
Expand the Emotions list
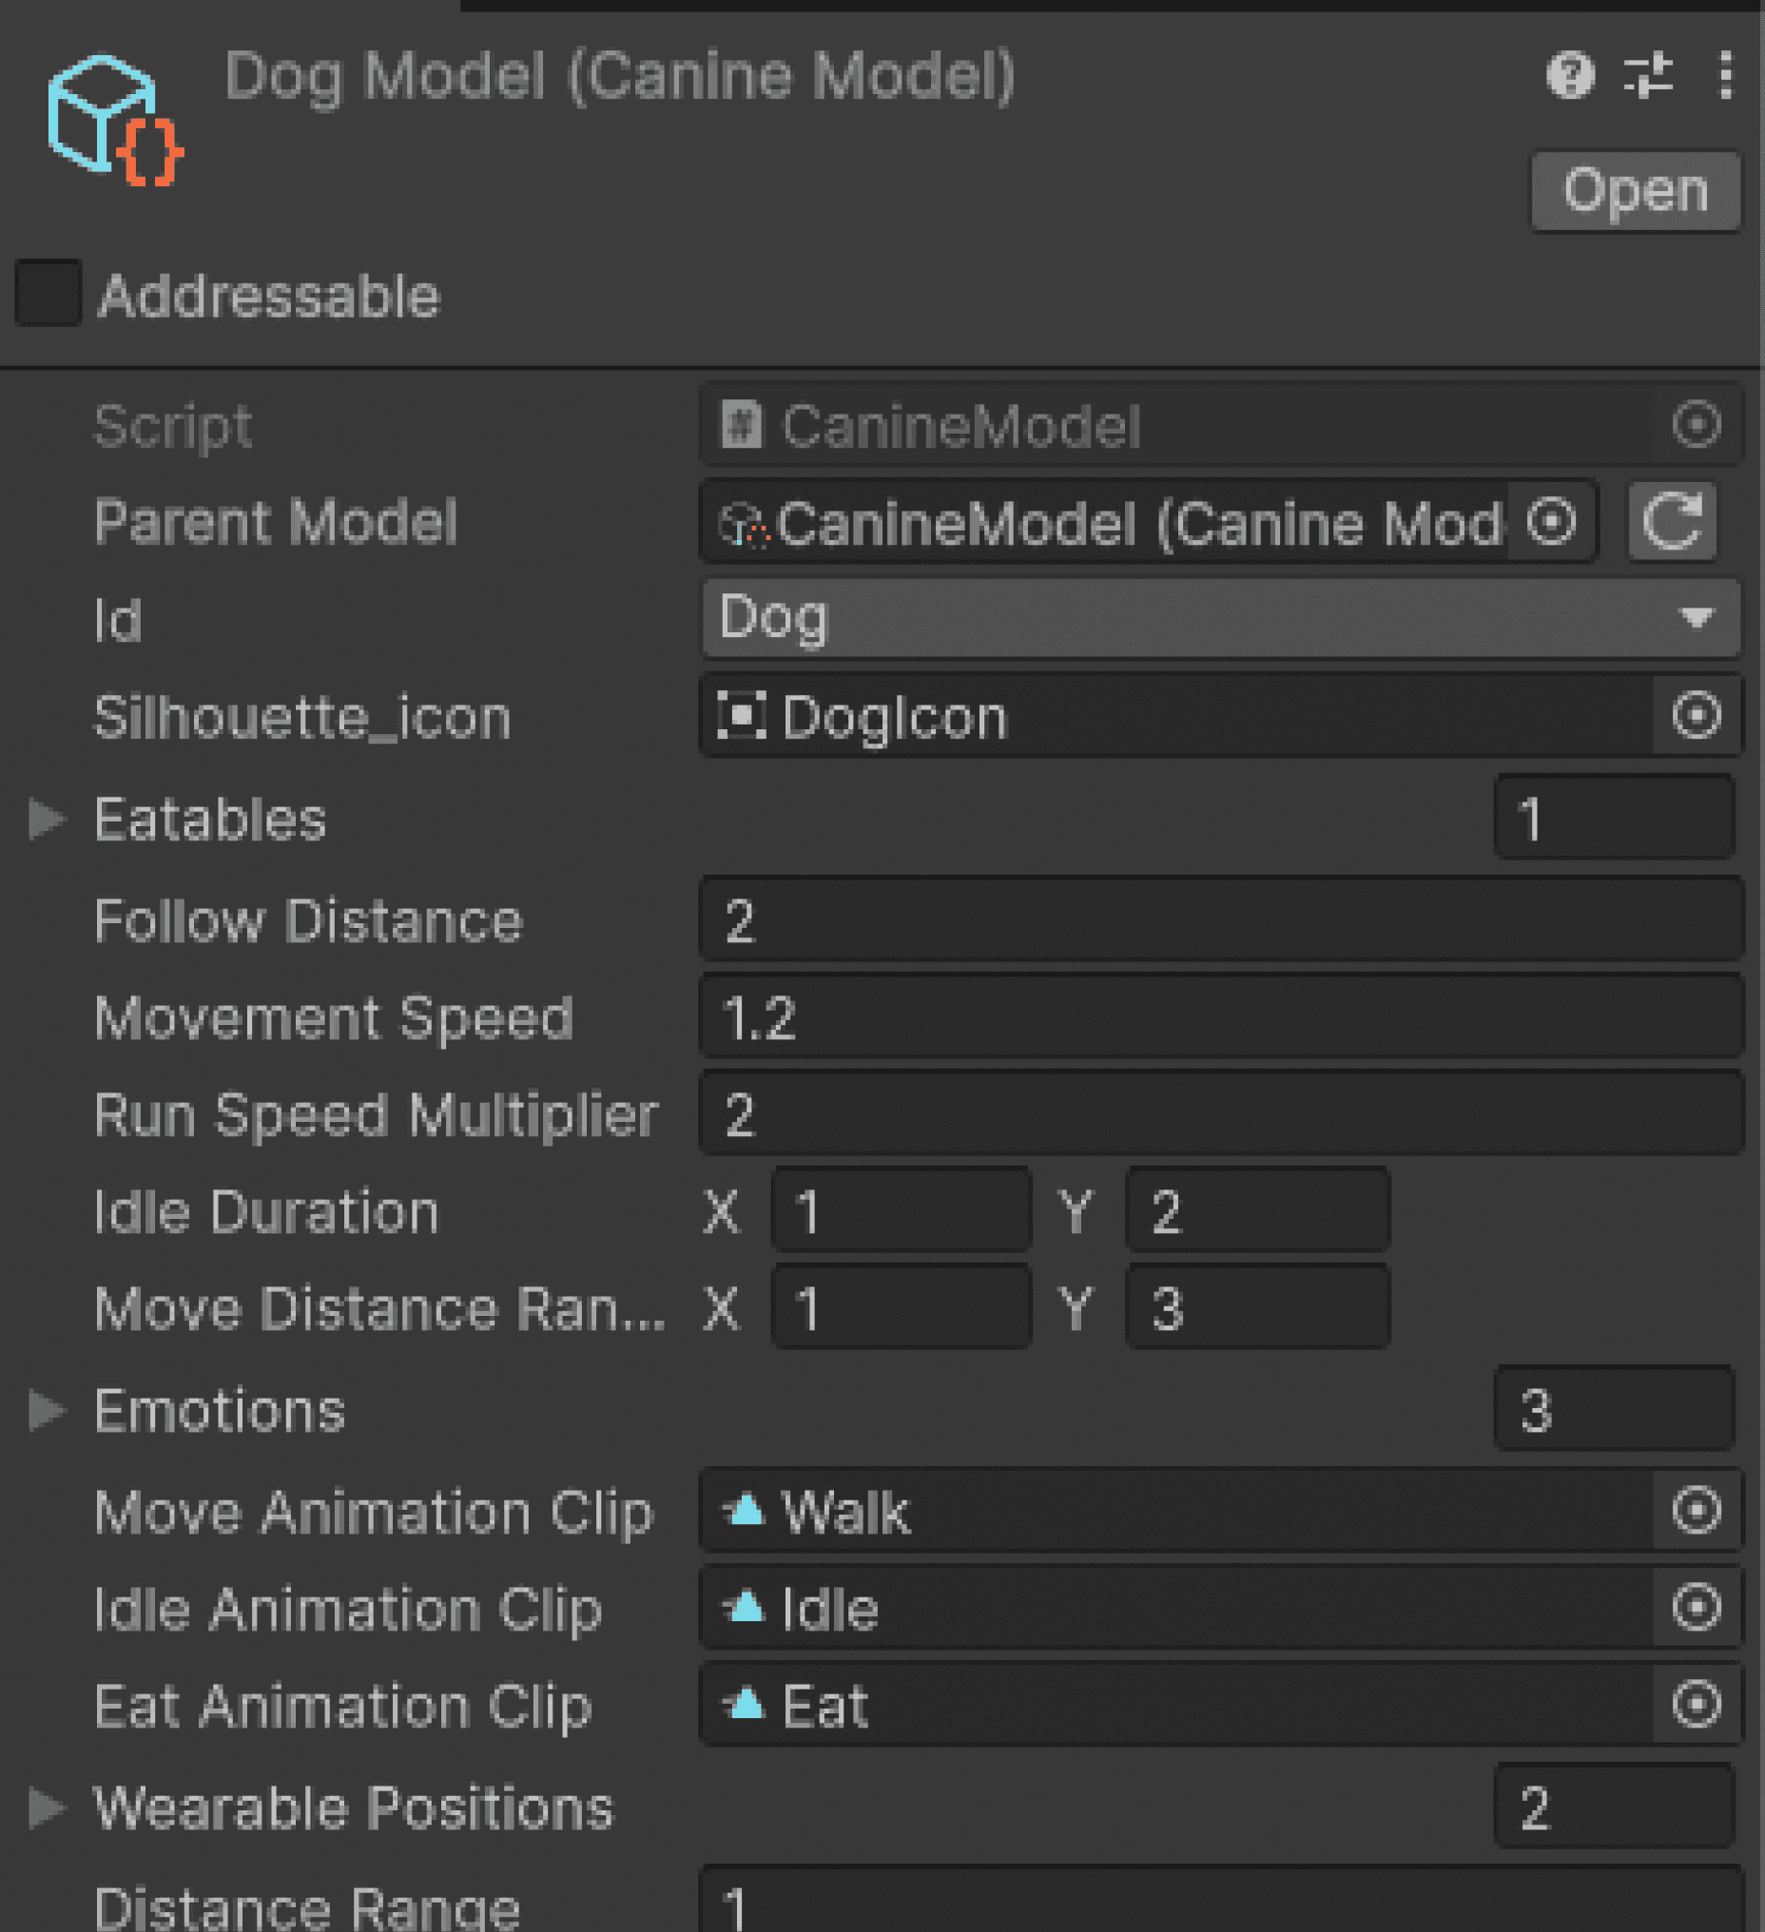(47, 1411)
